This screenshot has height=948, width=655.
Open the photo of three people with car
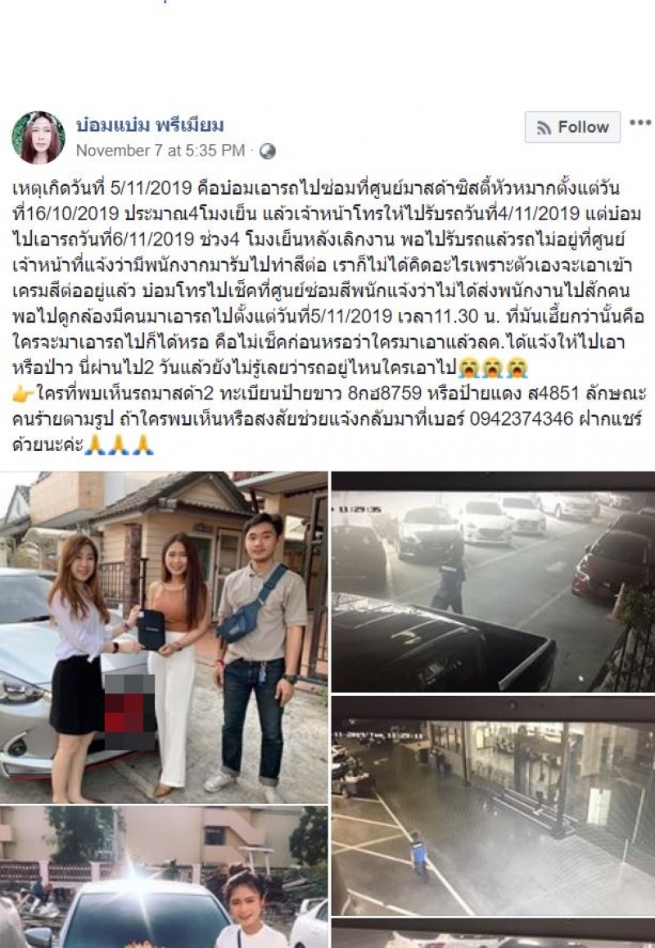pyautogui.click(x=164, y=638)
